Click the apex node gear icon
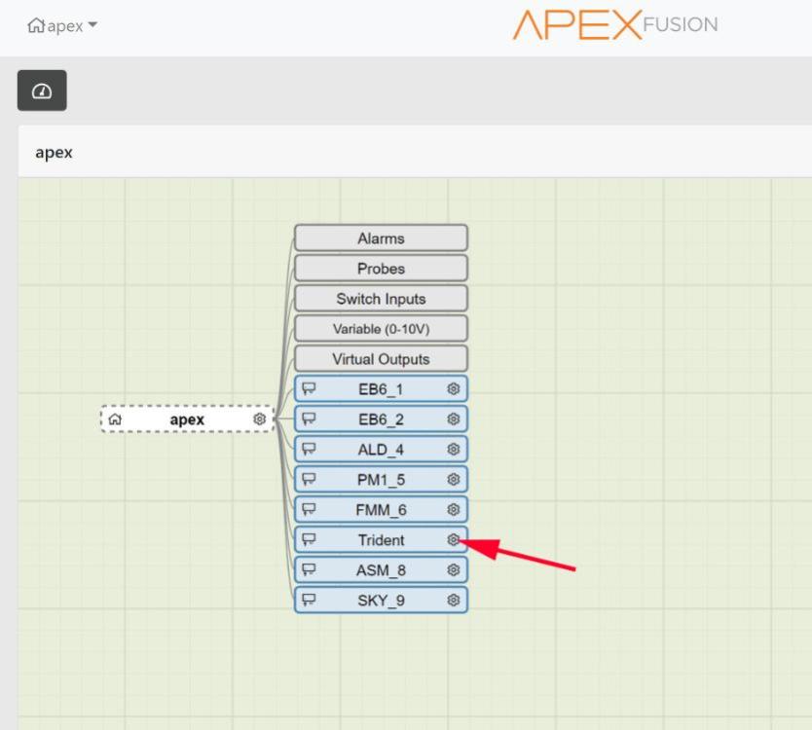This screenshot has height=730, width=812. 259,420
